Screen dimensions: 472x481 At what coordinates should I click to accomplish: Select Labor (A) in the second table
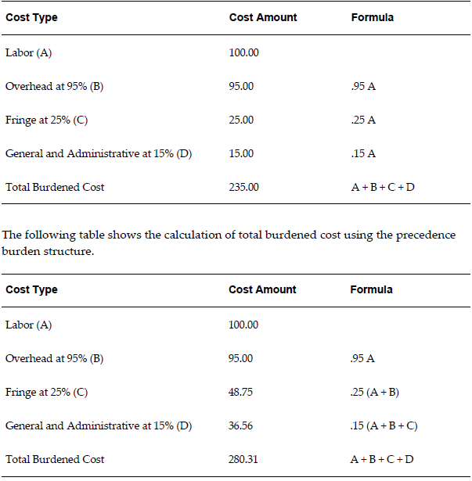(x=28, y=325)
